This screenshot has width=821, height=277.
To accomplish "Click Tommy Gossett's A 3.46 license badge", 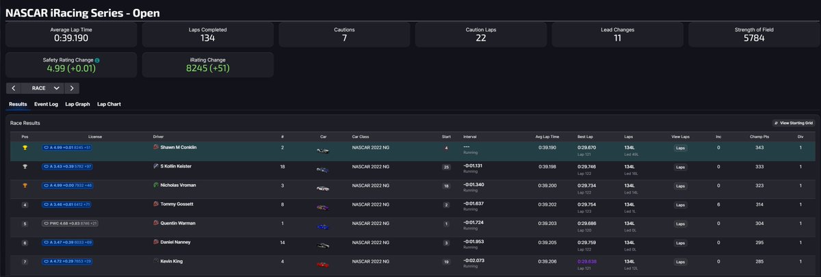I will pos(67,205).
